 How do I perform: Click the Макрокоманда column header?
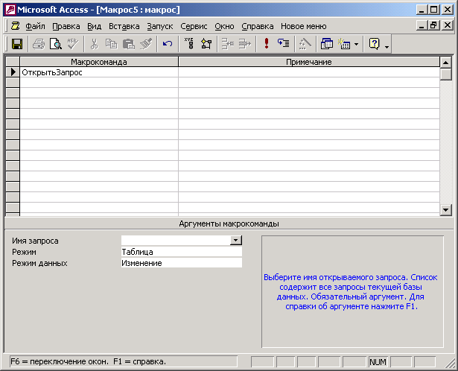99,62
